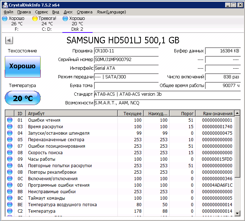The width and height of the screenshot is (245, 221).
Task: Select disk F: with status Хорошо 26 °C
Action: (17, 23)
